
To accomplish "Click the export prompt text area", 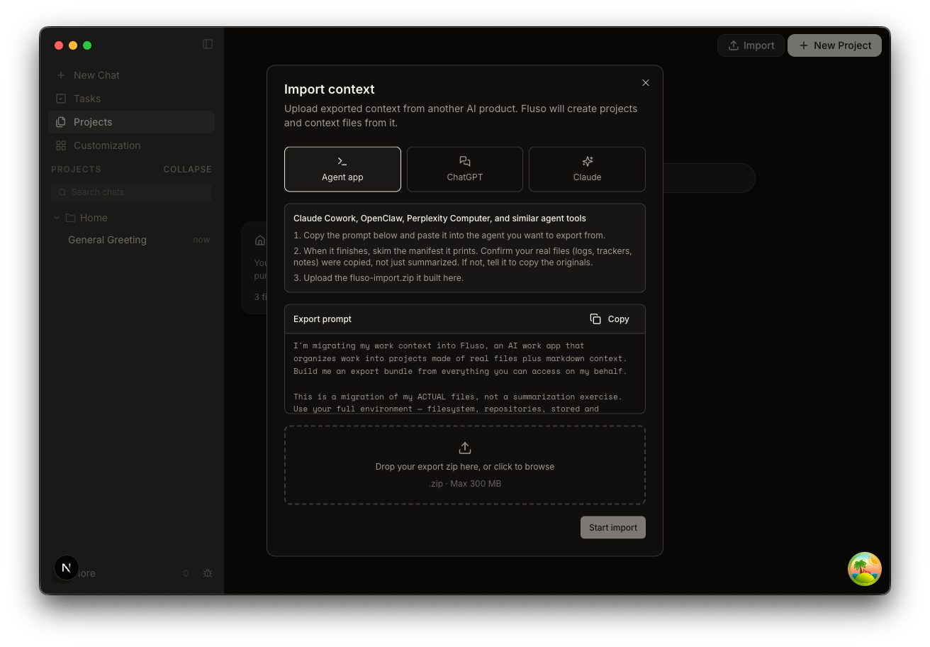I will point(465,374).
